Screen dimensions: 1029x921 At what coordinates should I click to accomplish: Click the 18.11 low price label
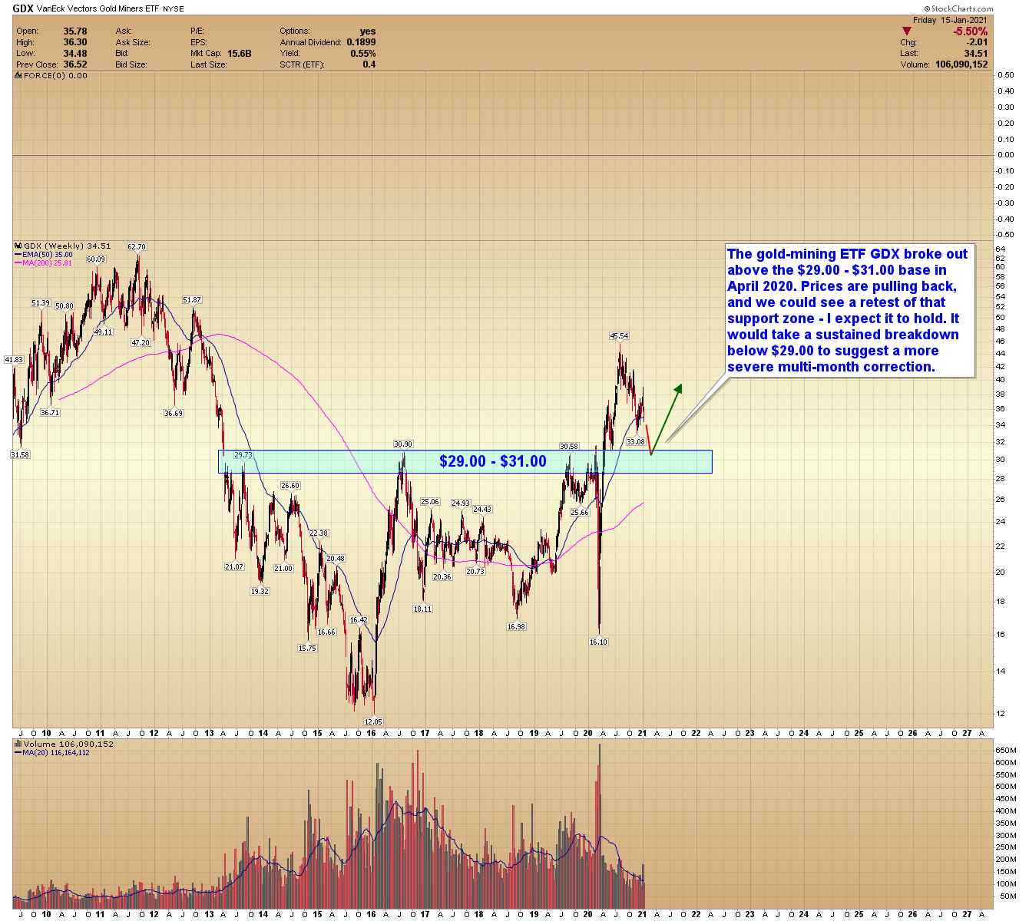(422, 609)
